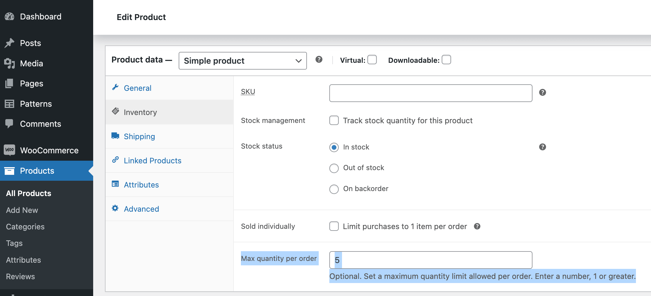The image size is (651, 296).
Task: Click the WooCommerce Woo logo icon
Action: click(x=9, y=150)
